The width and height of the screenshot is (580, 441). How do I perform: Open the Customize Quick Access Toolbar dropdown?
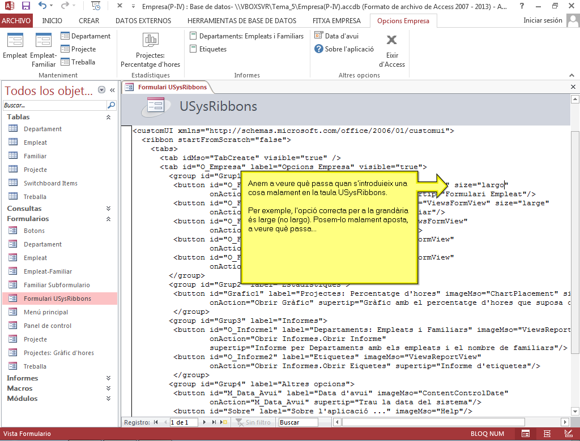(x=133, y=6)
